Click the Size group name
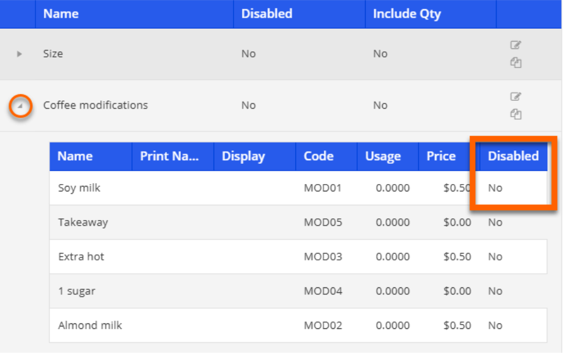The image size is (565, 354). click(53, 54)
